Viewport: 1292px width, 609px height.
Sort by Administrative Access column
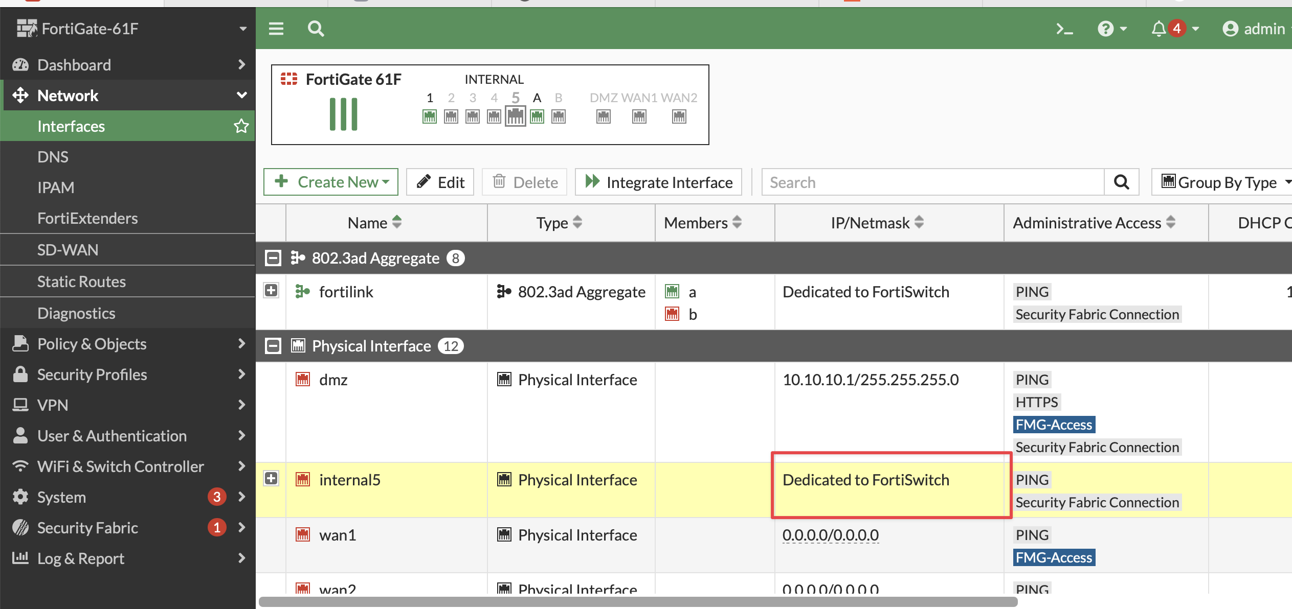coord(1106,223)
